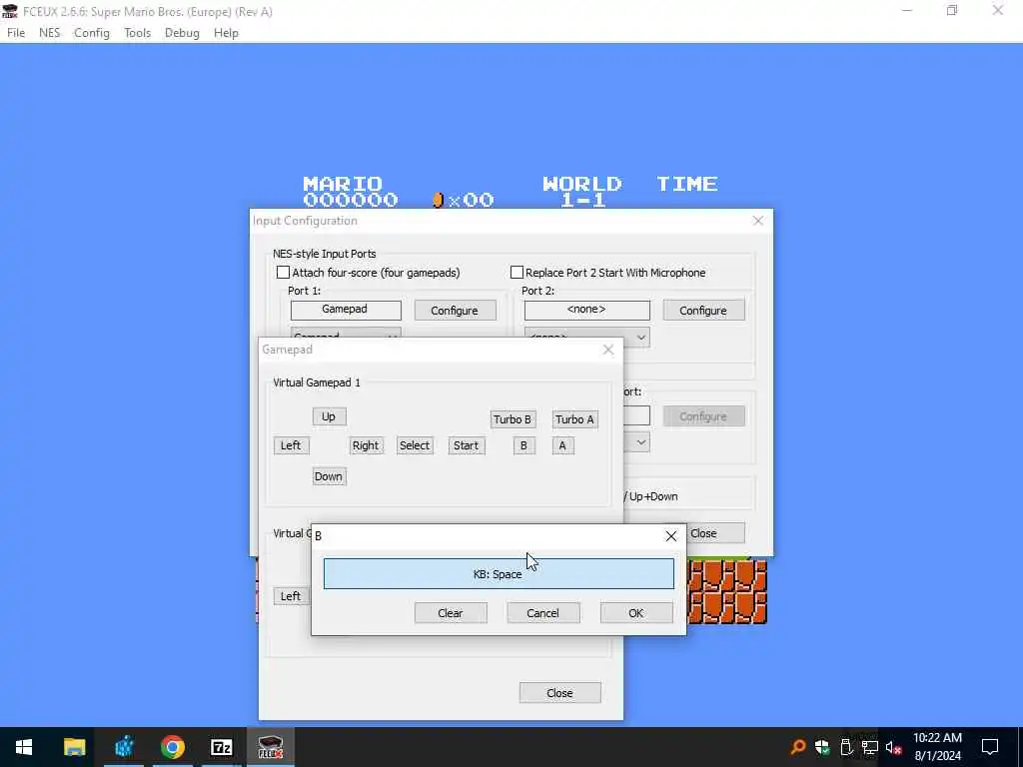1023x767 pixels.
Task: Click the Port 1 Gamepad field
Action: click(x=345, y=310)
